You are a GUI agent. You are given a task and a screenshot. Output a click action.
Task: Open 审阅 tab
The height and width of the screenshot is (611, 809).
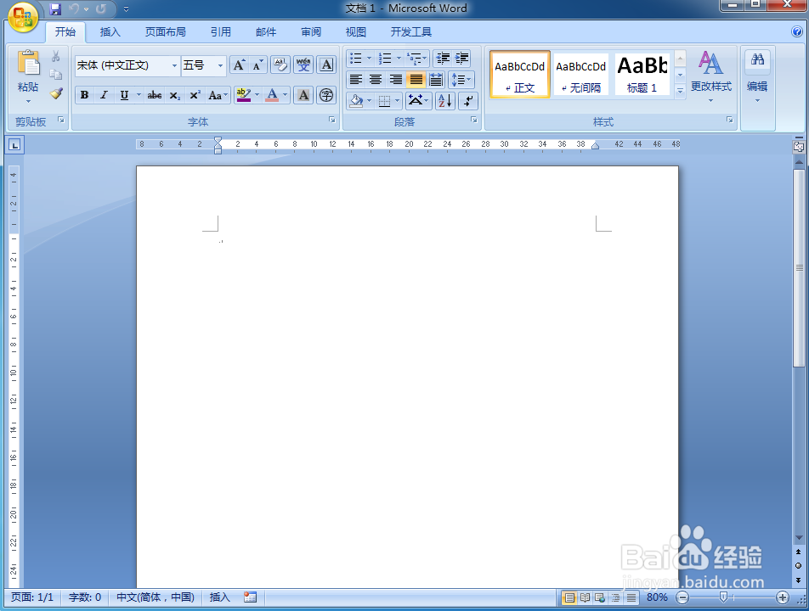coord(311,32)
